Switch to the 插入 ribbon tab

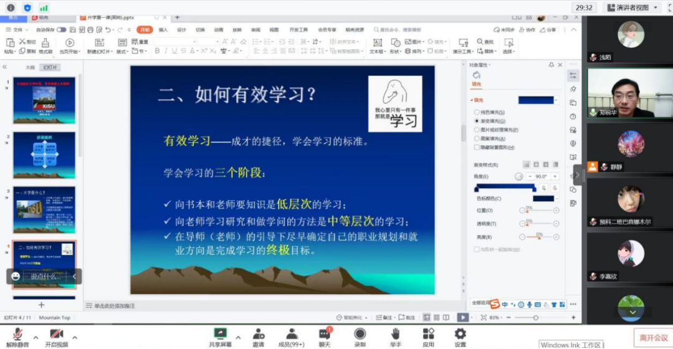point(163,29)
